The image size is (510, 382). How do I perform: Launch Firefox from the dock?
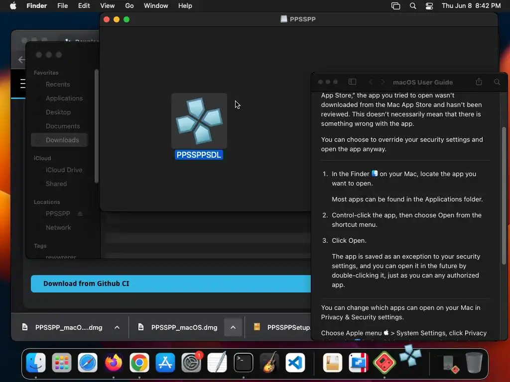pyautogui.click(x=114, y=362)
